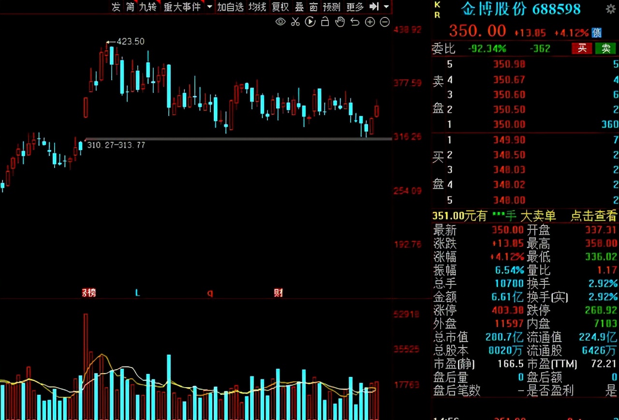Open the 更多 more options menu
Viewport: 619px width, 420px height.
click(355, 7)
